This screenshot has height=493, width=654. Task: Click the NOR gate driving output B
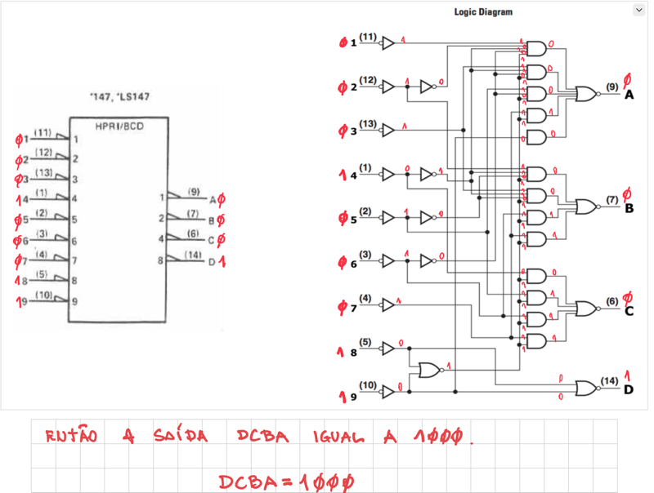[586, 206]
